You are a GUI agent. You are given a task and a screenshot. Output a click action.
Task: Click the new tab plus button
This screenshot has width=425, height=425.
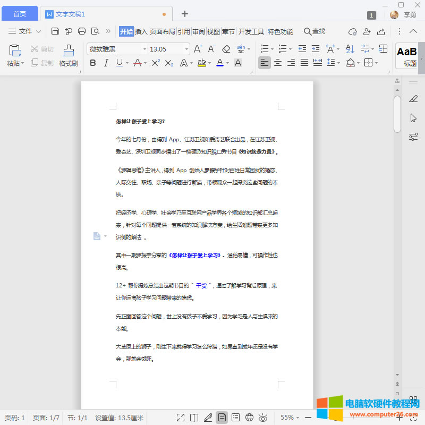pyautogui.click(x=185, y=14)
